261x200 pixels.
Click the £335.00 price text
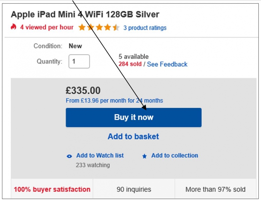pos(83,90)
